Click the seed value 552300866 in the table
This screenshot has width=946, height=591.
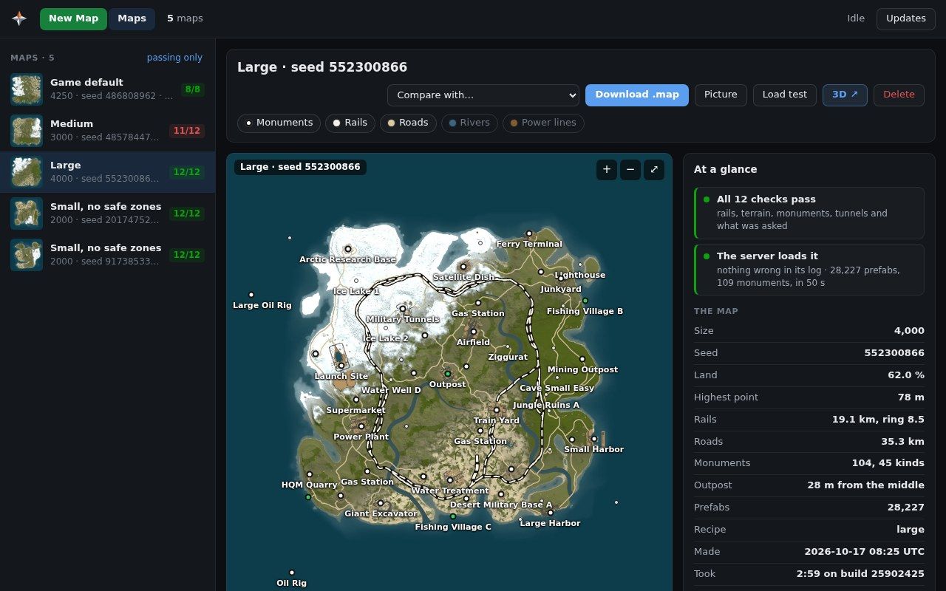(x=894, y=353)
